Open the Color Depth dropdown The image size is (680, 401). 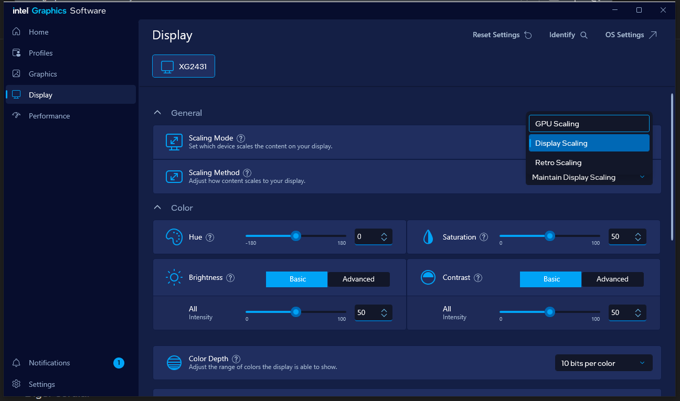coord(604,363)
